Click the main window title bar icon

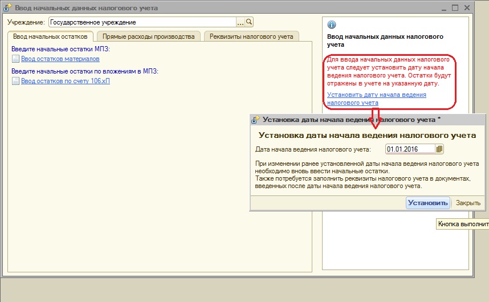coord(8,8)
